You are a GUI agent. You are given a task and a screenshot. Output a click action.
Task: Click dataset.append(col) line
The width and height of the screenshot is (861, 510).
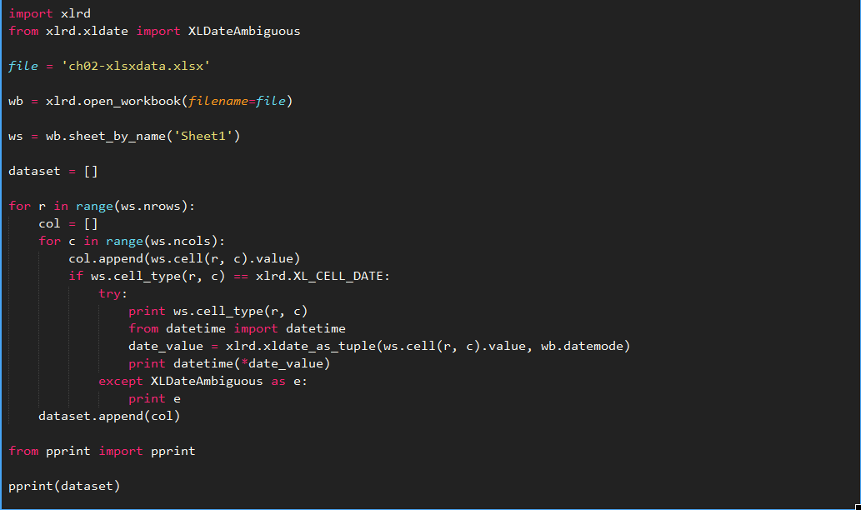pos(109,416)
